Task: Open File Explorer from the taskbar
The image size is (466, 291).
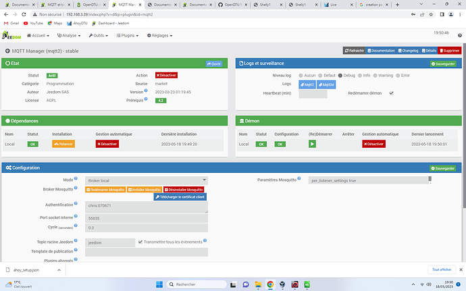Action: pyautogui.click(x=258, y=284)
